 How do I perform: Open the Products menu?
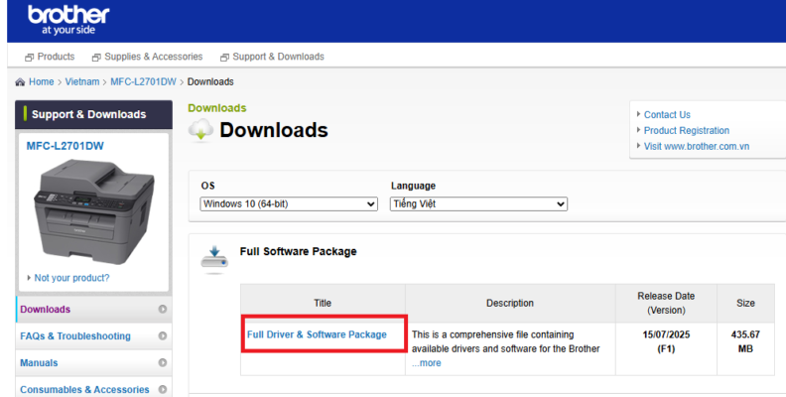click(x=50, y=57)
